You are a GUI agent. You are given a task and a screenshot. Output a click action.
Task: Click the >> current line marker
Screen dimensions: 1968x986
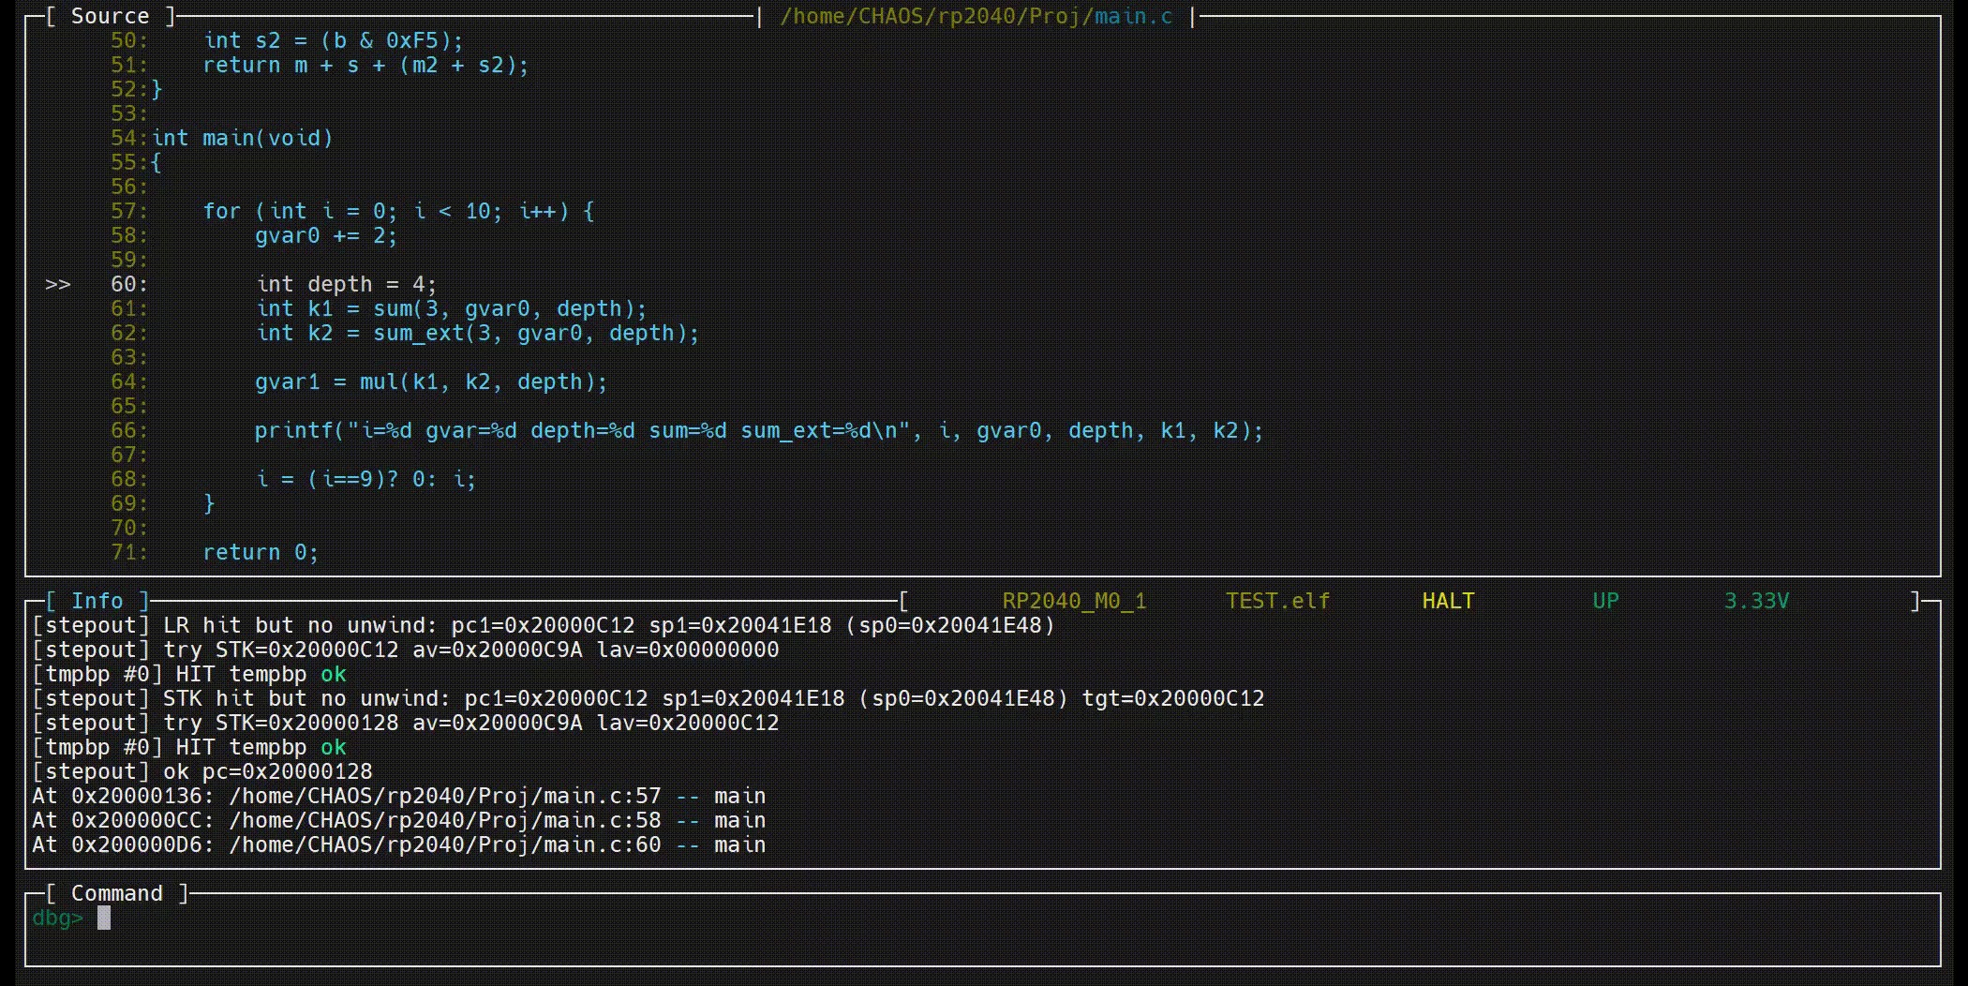click(x=57, y=284)
